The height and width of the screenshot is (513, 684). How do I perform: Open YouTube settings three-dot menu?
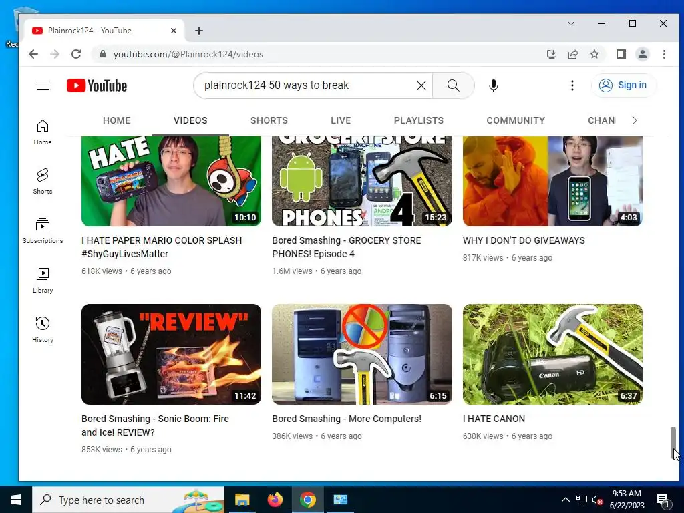tap(572, 85)
